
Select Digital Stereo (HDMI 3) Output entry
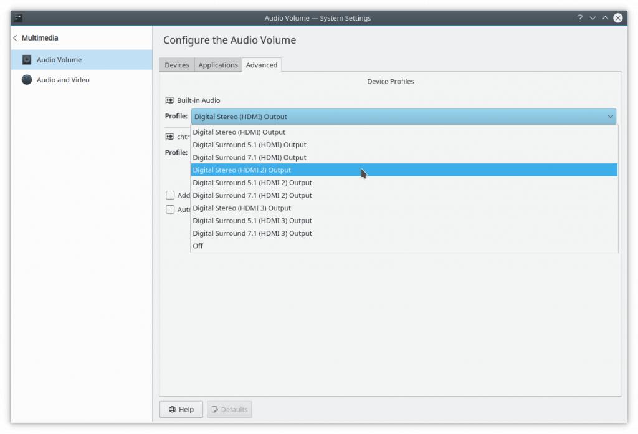[x=242, y=208]
